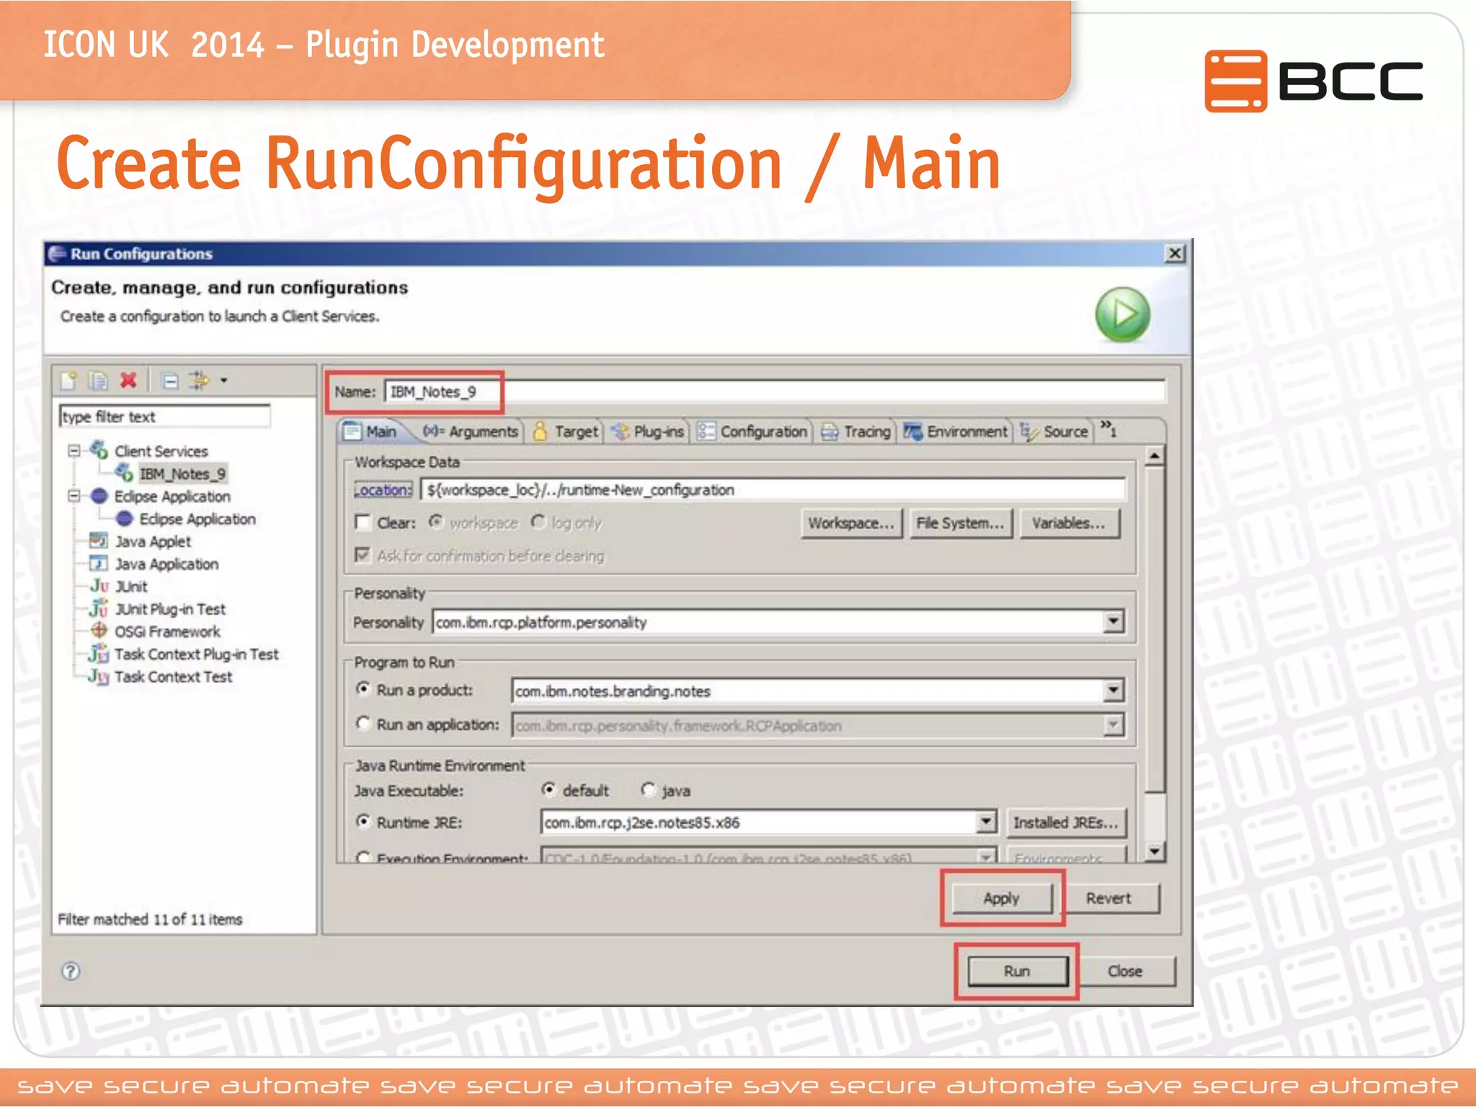This screenshot has width=1476, height=1107.
Task: Select the Run an application radio
Action: tap(363, 723)
